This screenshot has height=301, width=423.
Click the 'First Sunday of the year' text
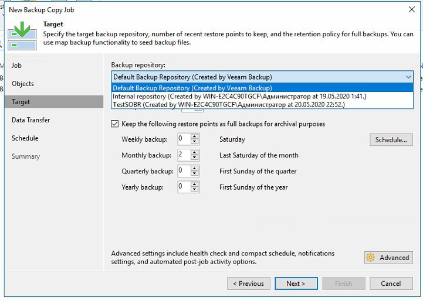point(253,187)
